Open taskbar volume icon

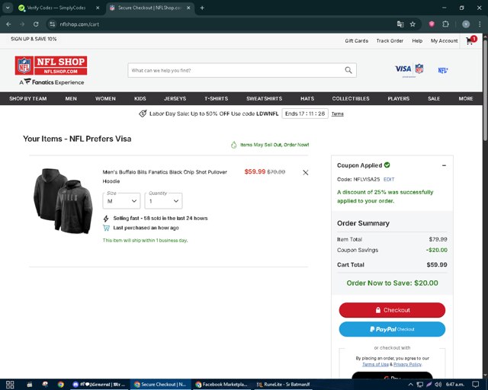438,385
